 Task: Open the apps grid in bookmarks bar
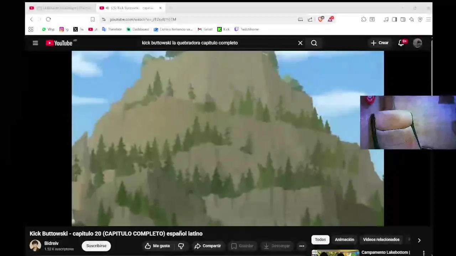click(x=31, y=30)
